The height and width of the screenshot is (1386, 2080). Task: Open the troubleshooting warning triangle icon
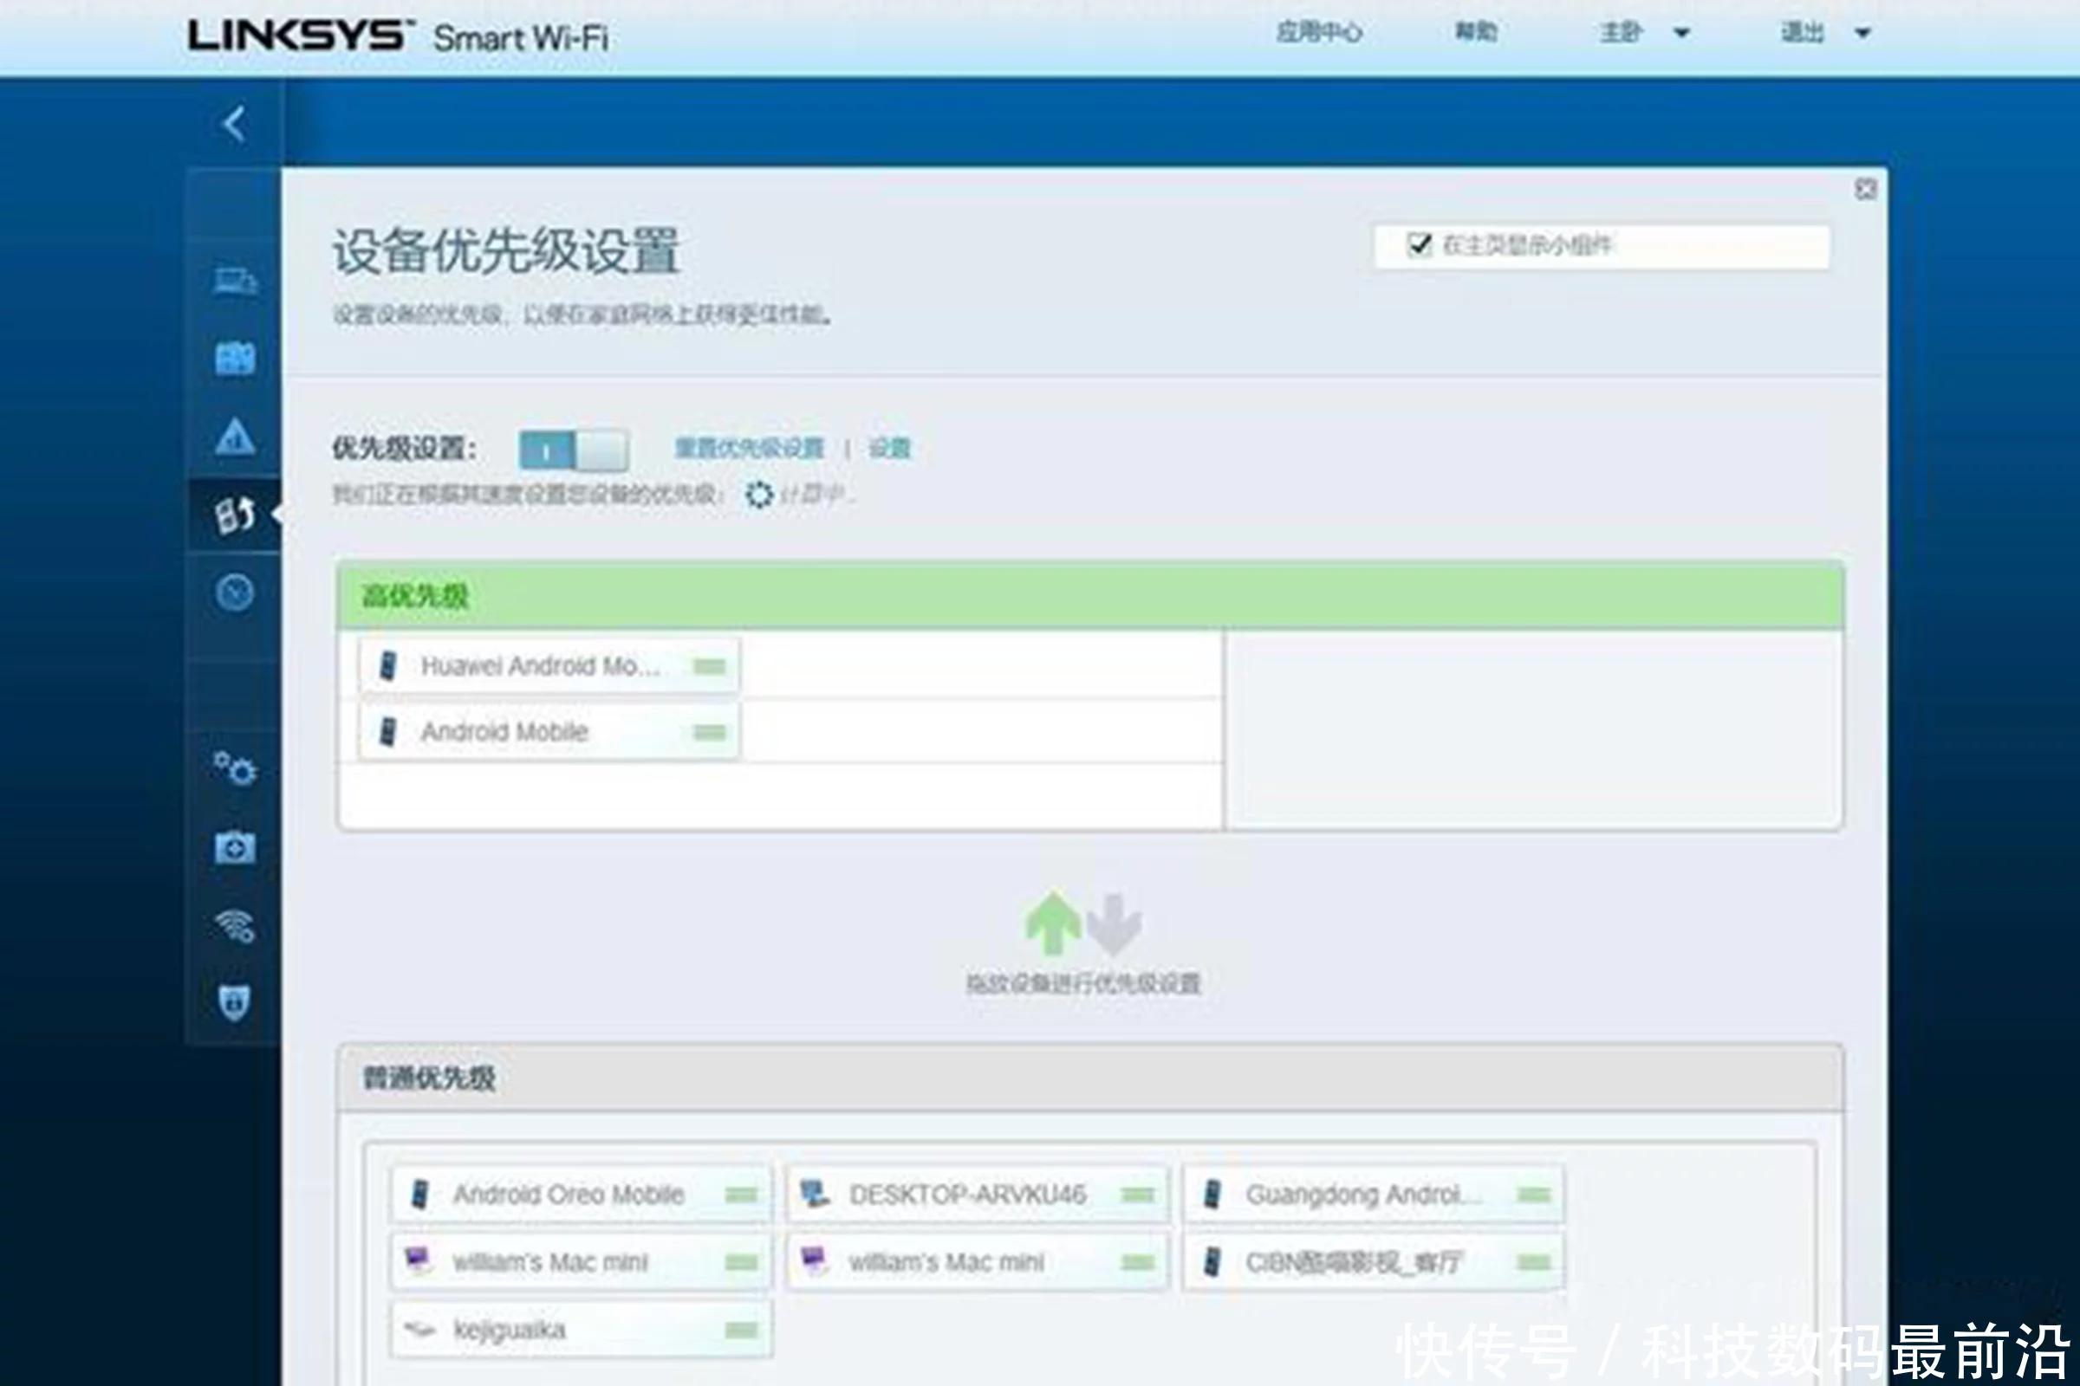pyautogui.click(x=234, y=435)
